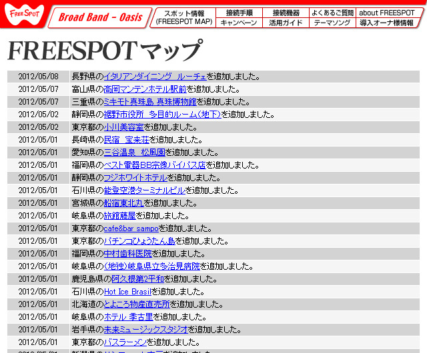This screenshot has height=353, width=427.
Task: Open 未来ミュージックスタジオ link
Action: (146, 329)
